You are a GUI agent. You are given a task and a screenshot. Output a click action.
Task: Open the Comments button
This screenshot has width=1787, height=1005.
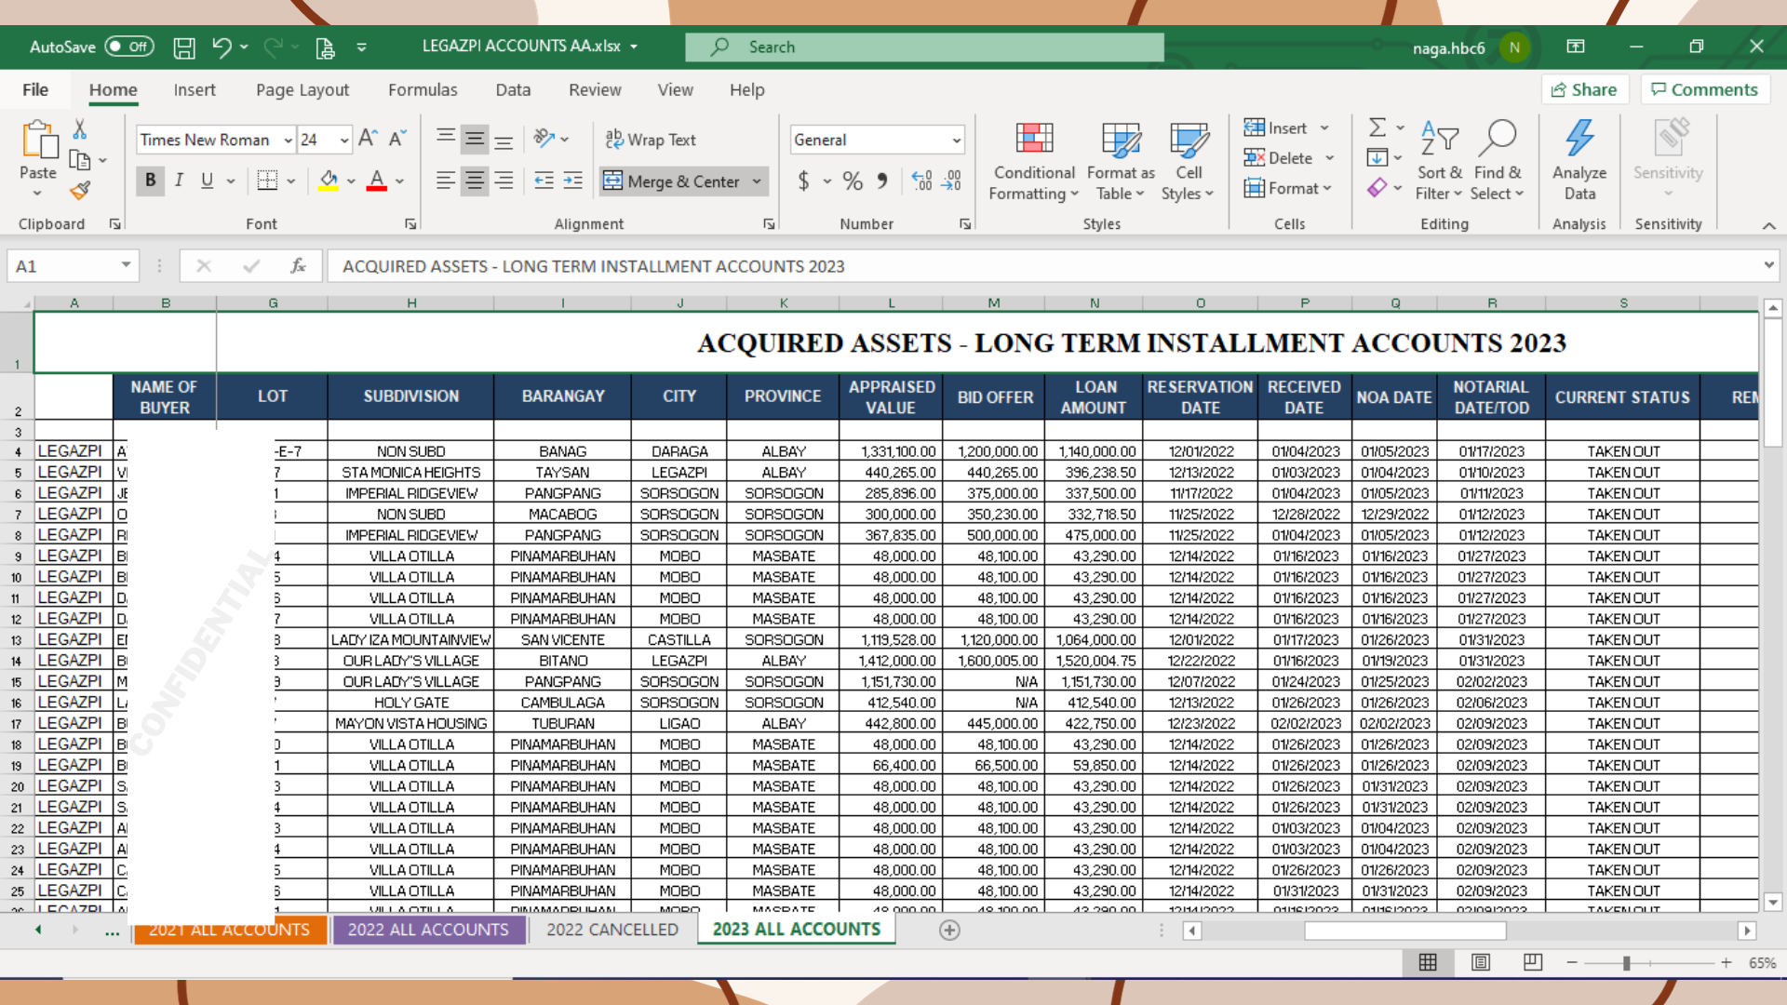[x=1704, y=89]
